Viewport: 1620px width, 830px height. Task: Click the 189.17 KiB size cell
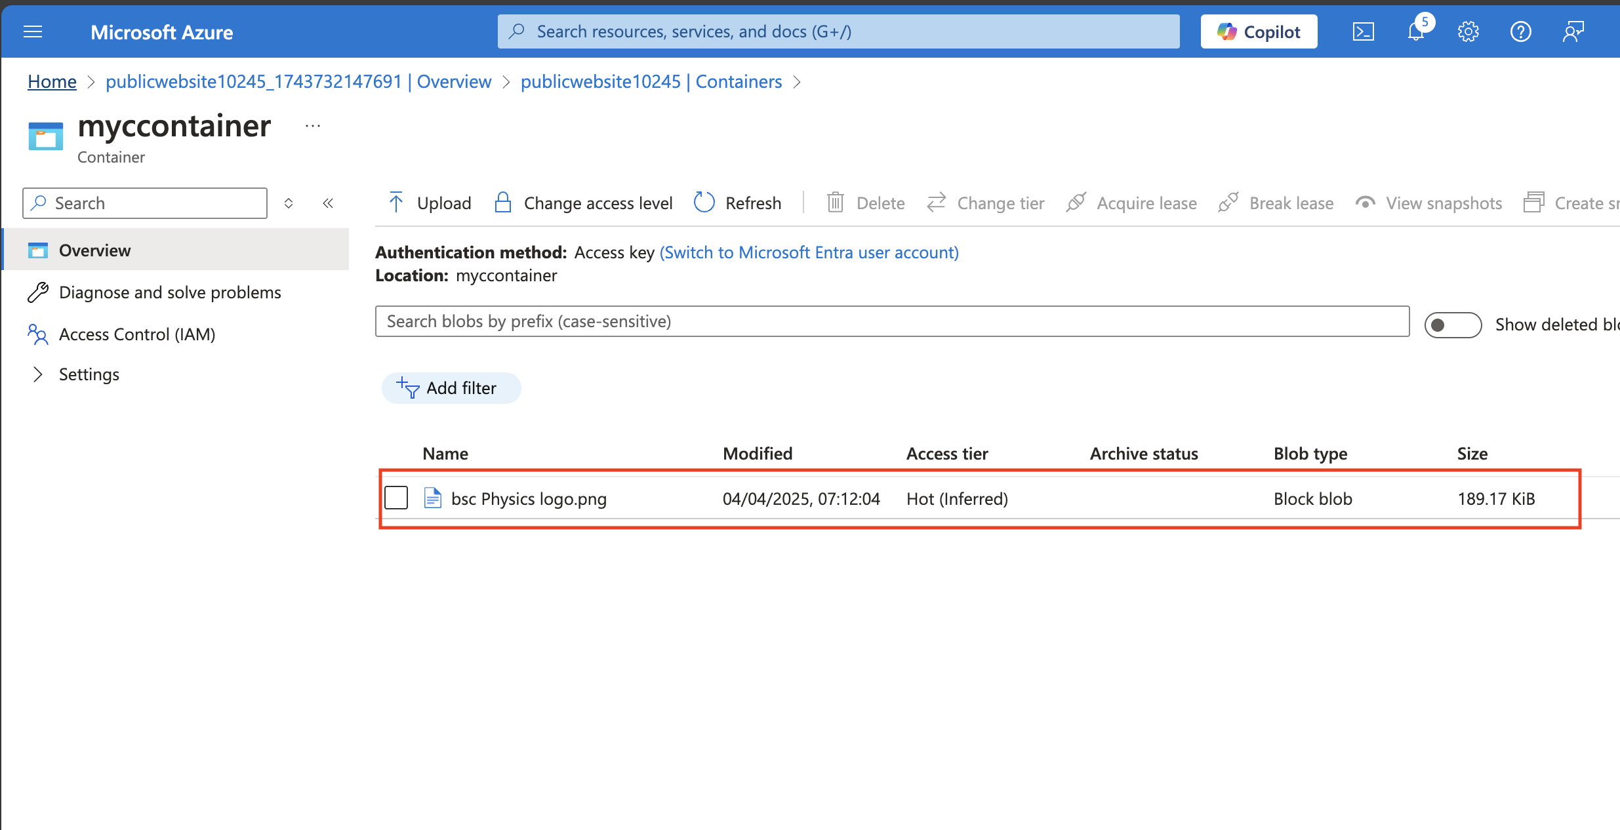[1497, 499]
